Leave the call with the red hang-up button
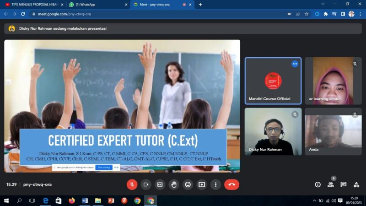 coord(231,184)
